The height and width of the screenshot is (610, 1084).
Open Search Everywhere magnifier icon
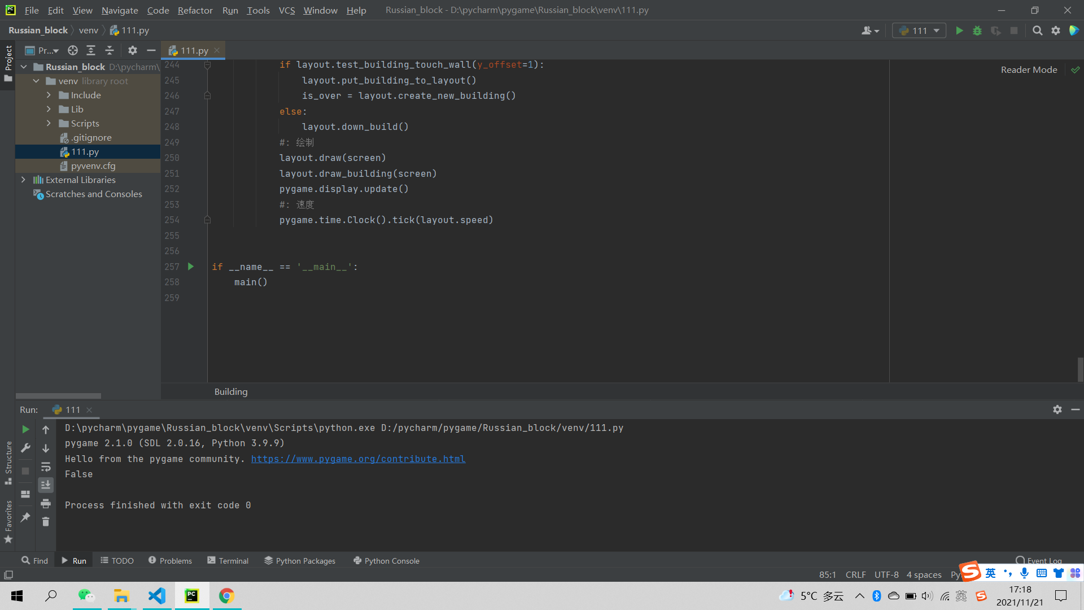pyautogui.click(x=1037, y=30)
